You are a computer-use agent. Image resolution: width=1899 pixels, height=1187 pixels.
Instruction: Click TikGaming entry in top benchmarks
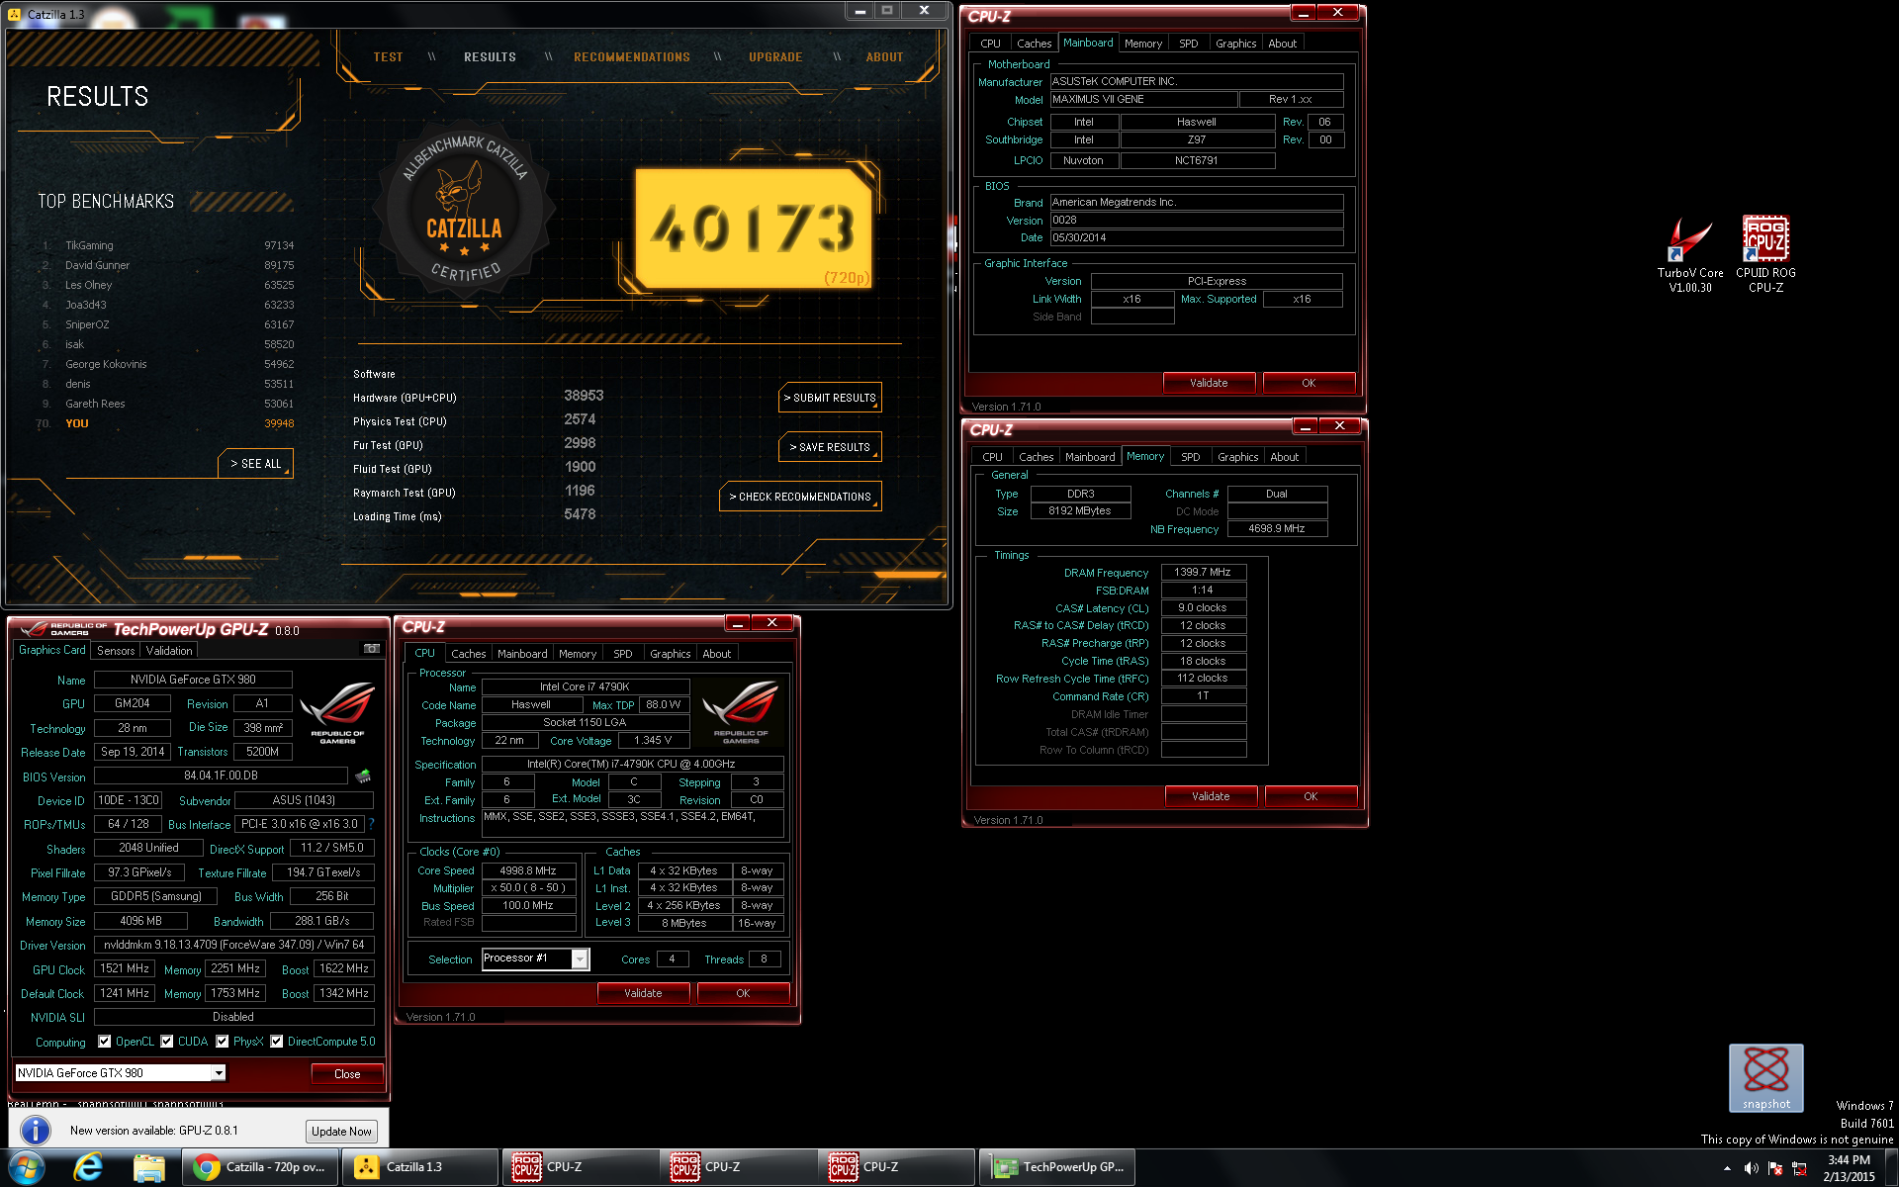click(166, 245)
